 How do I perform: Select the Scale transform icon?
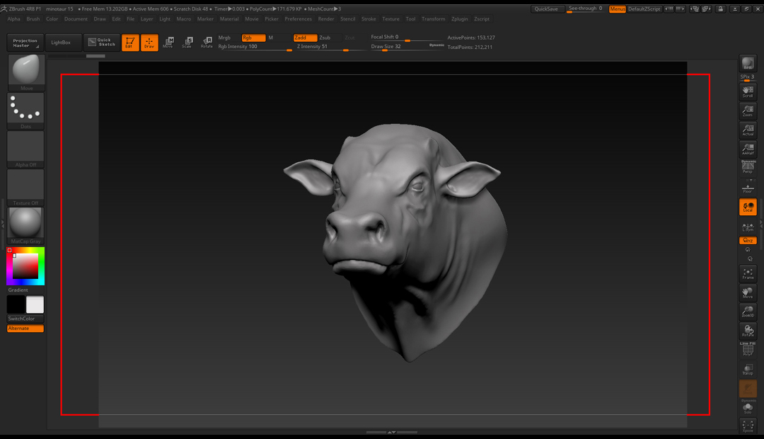pyautogui.click(x=187, y=42)
